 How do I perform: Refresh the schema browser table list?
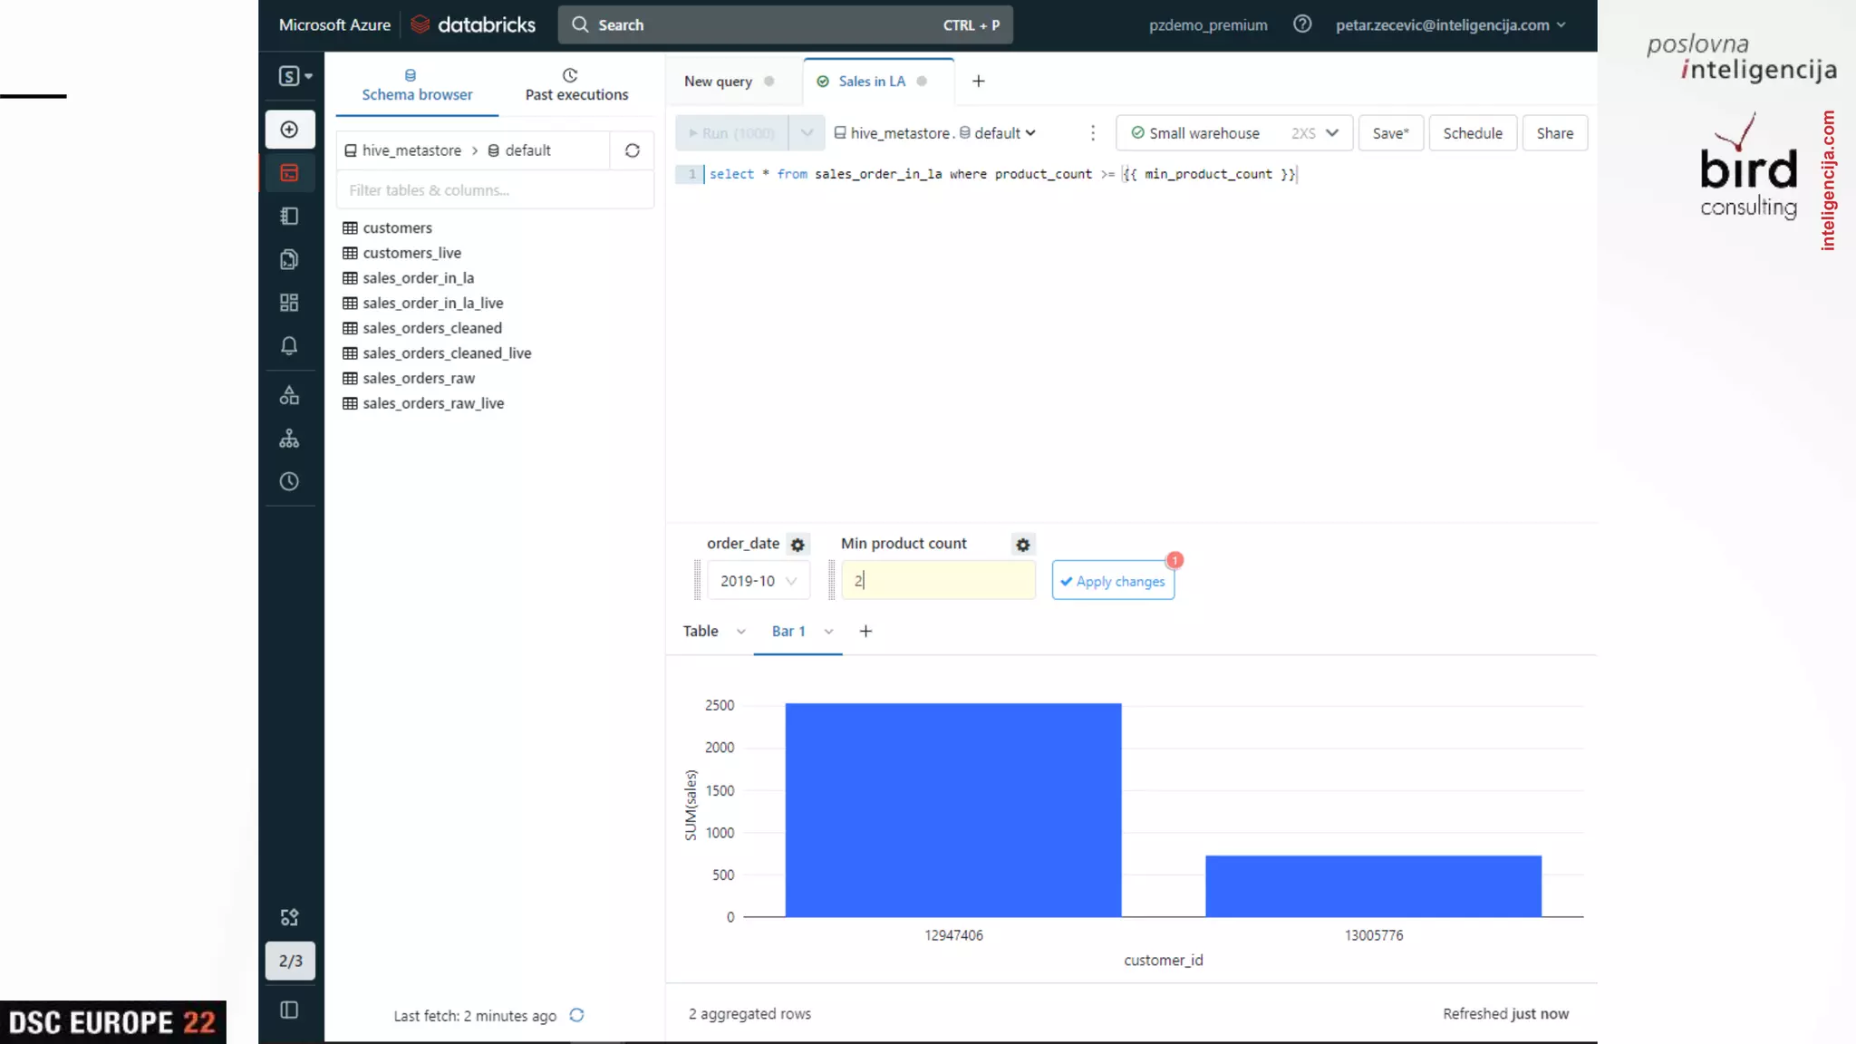point(633,150)
